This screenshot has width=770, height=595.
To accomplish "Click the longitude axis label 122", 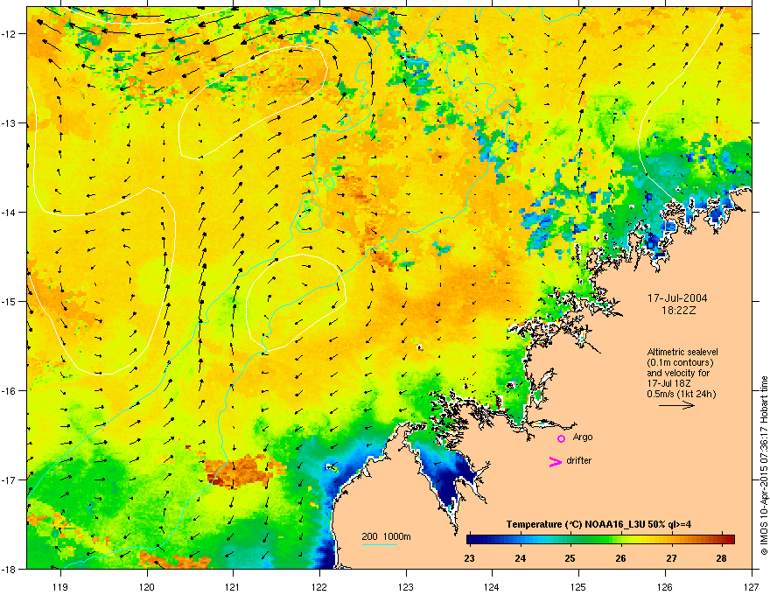I will 319,586.
